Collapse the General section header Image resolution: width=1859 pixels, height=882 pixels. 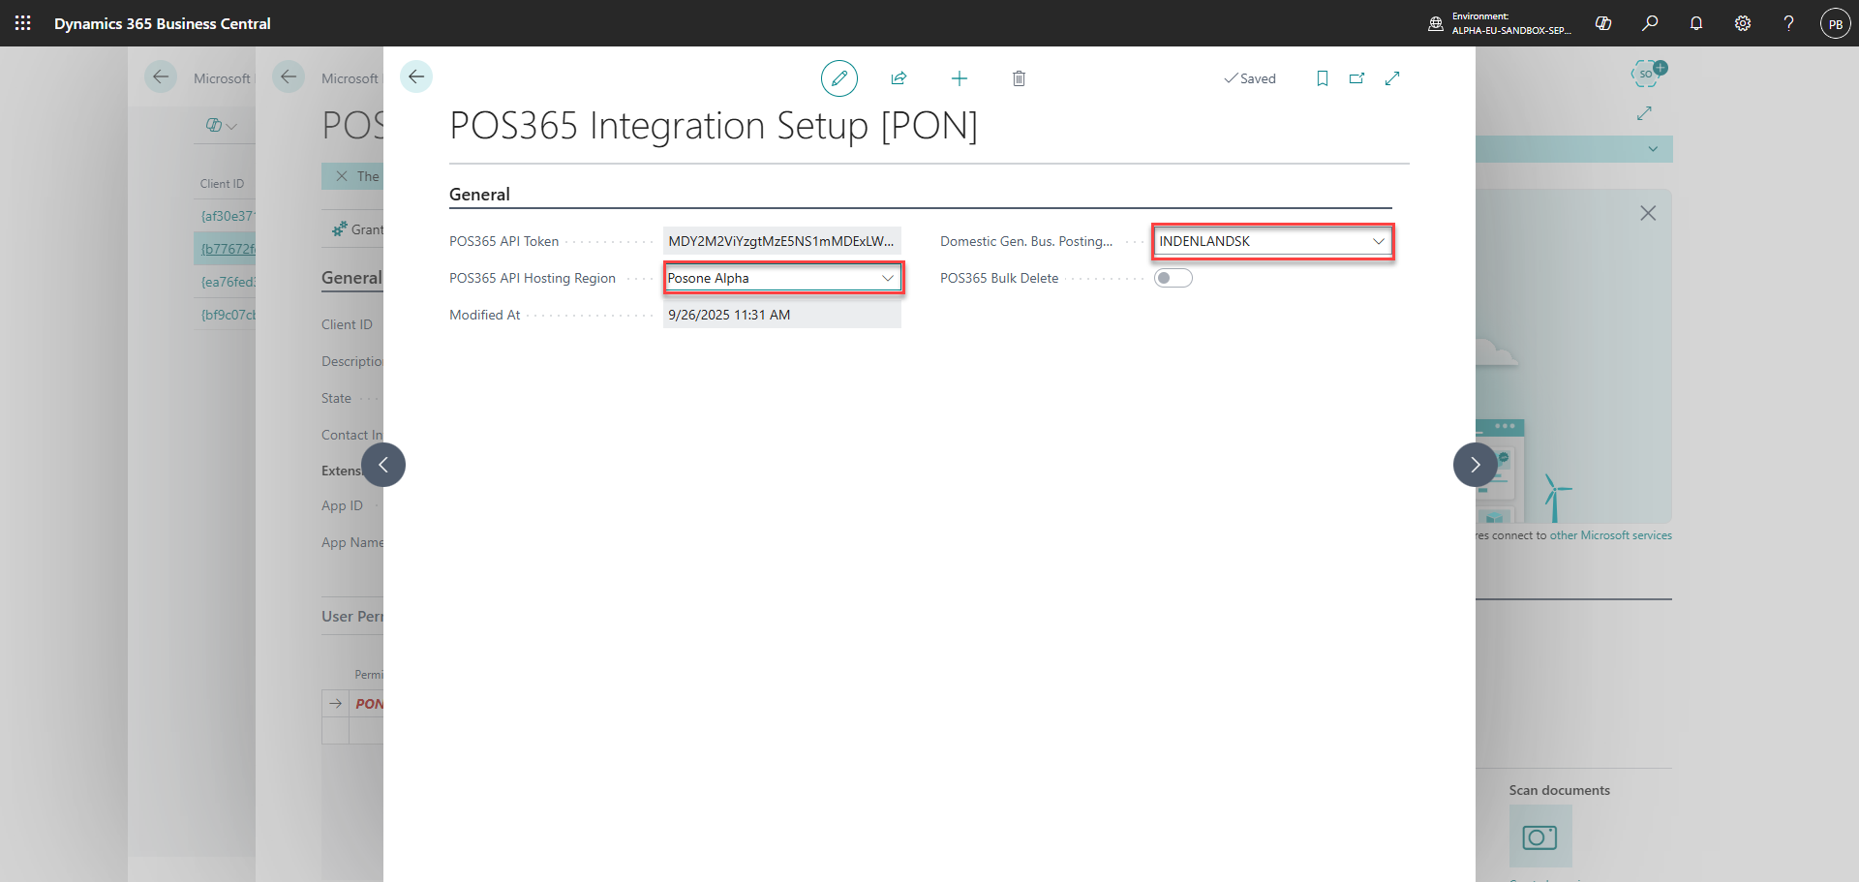(x=479, y=194)
